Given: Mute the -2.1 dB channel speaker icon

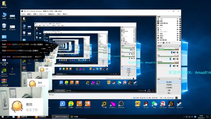Looking at the screenshot, I should (x=174, y=59).
